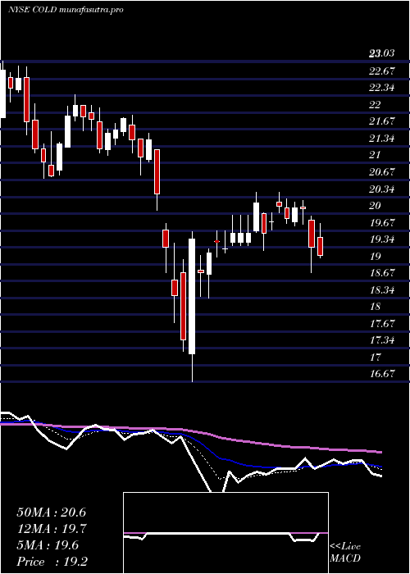Select the 19 price level label
The height and width of the screenshot is (574, 410).
coord(376,256)
